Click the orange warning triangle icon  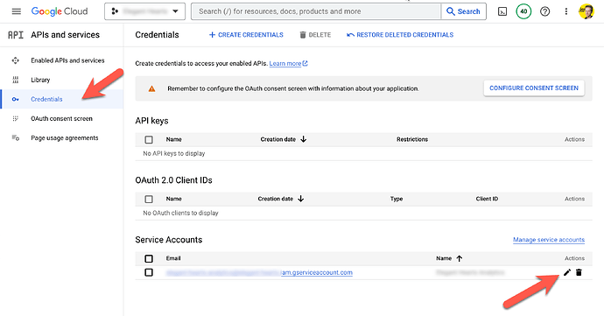[x=151, y=88]
